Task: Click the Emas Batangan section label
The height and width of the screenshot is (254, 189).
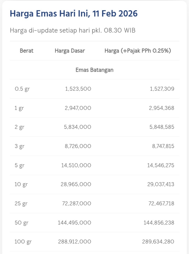Action: [95, 70]
